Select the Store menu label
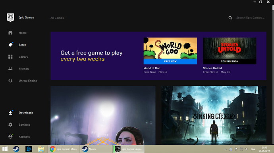Image resolution: width=274 pixels, height=153 pixels. pyautogui.click(x=22, y=45)
